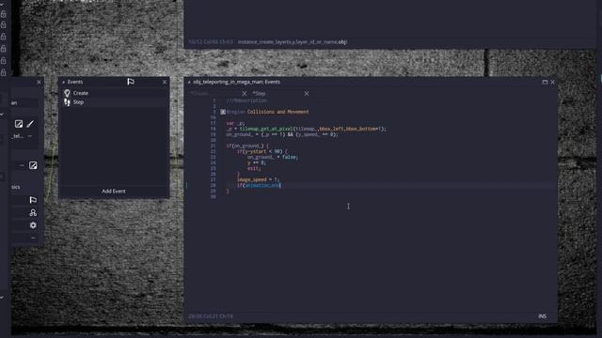Click the Events window title text
Screen dimensions: 602x338
point(75,82)
